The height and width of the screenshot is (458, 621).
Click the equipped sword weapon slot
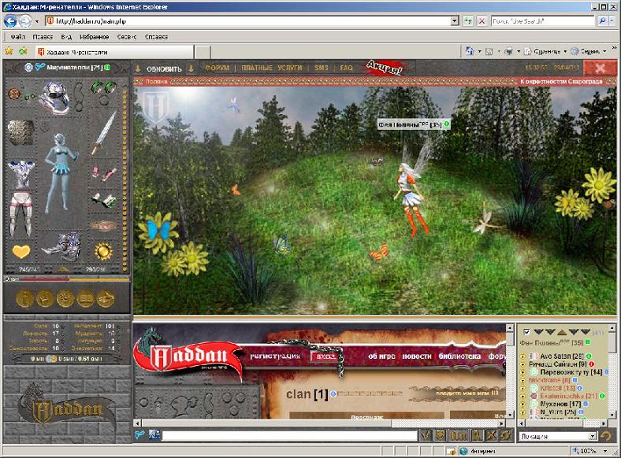[104, 132]
